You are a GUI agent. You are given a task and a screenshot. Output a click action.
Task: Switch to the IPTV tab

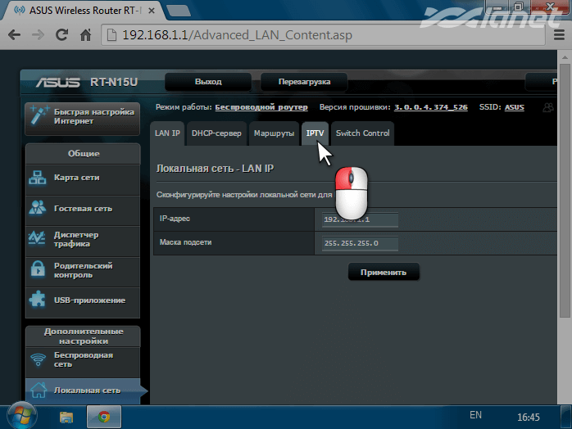point(315,133)
